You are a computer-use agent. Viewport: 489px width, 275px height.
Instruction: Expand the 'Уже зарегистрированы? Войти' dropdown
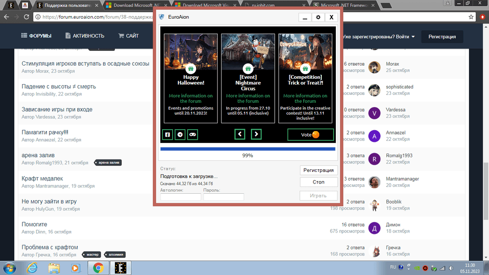[379, 36]
